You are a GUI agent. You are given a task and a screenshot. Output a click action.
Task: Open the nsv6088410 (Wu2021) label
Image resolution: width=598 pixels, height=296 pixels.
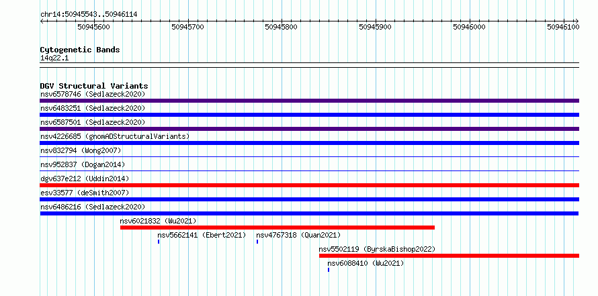coord(366,263)
